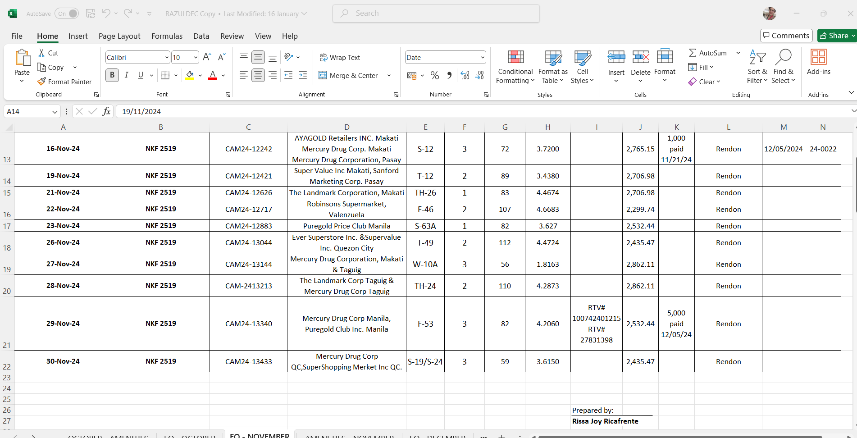Apply Comma Style format
Screen dimensions: 857x438
click(449, 75)
